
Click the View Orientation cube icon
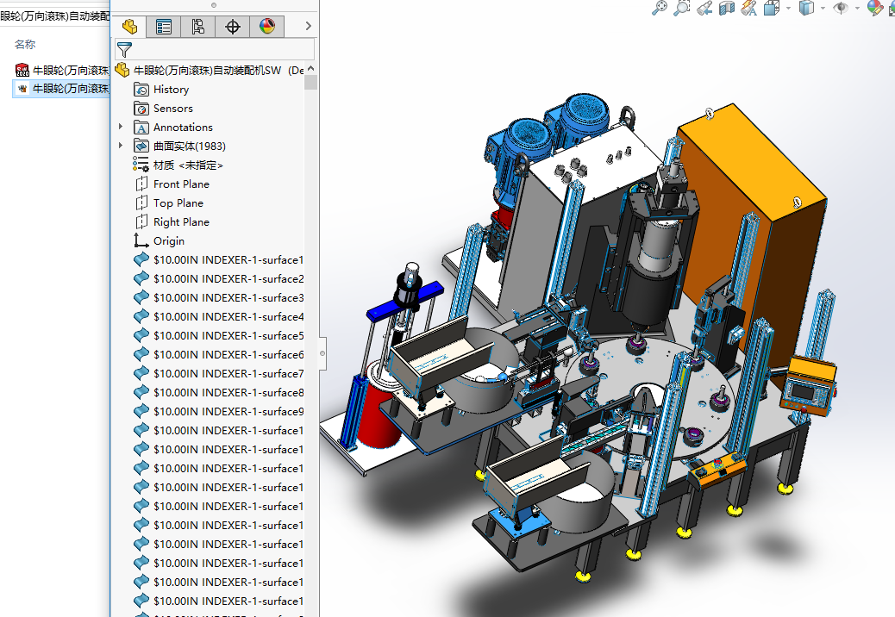coord(772,8)
